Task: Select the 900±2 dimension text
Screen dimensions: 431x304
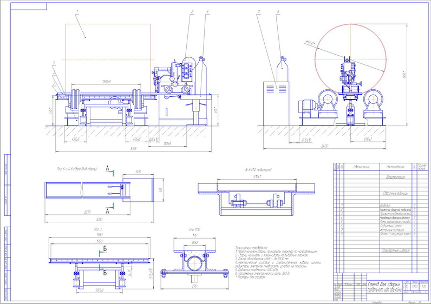Action: (99, 290)
